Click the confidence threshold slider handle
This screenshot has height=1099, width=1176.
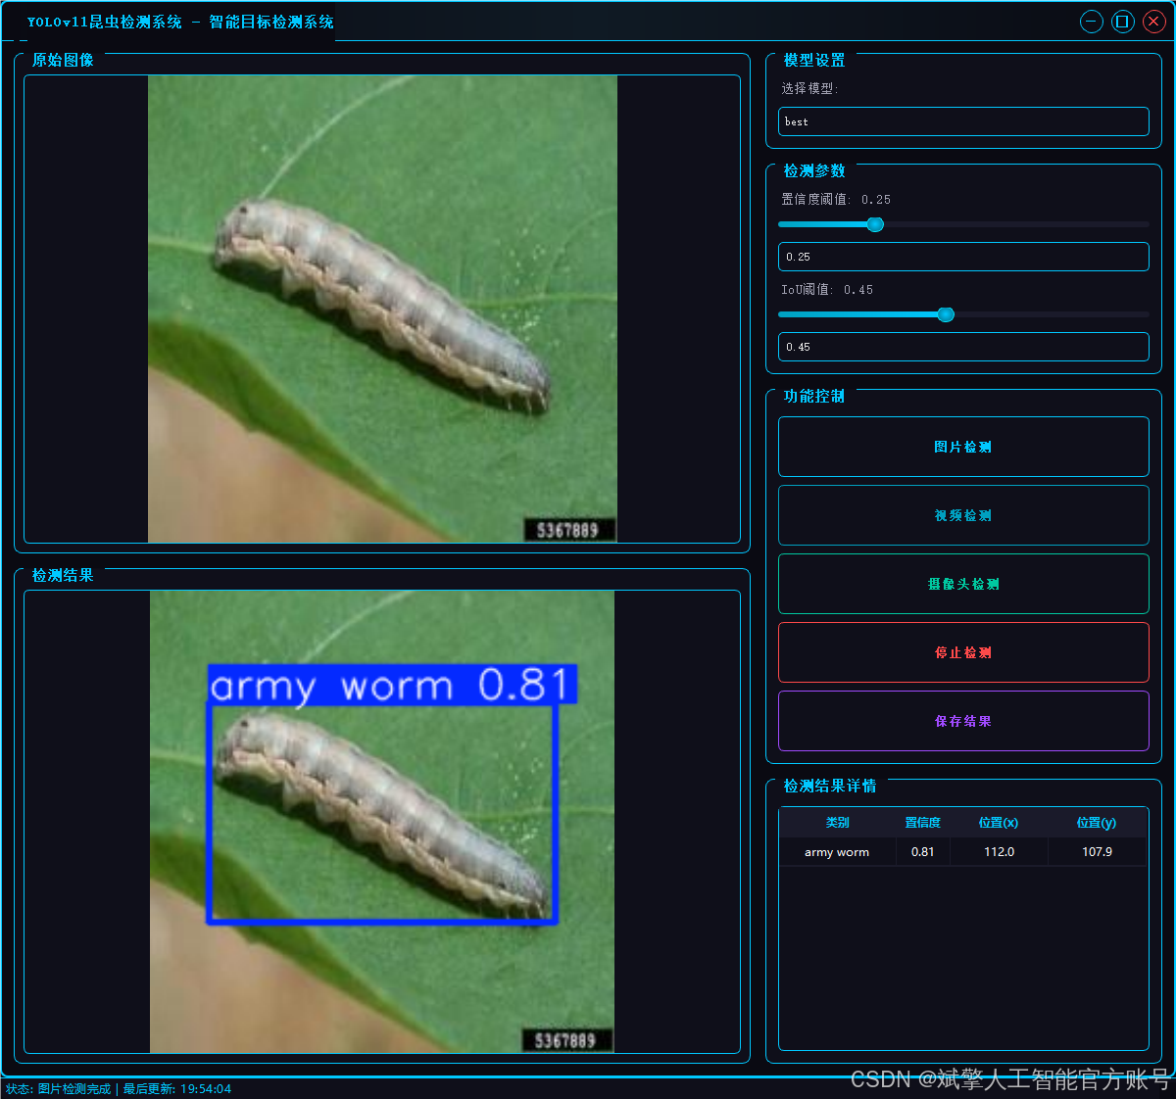pyautogui.click(x=874, y=224)
